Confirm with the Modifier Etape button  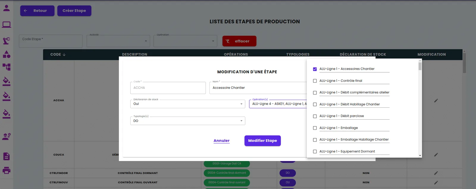point(263,141)
